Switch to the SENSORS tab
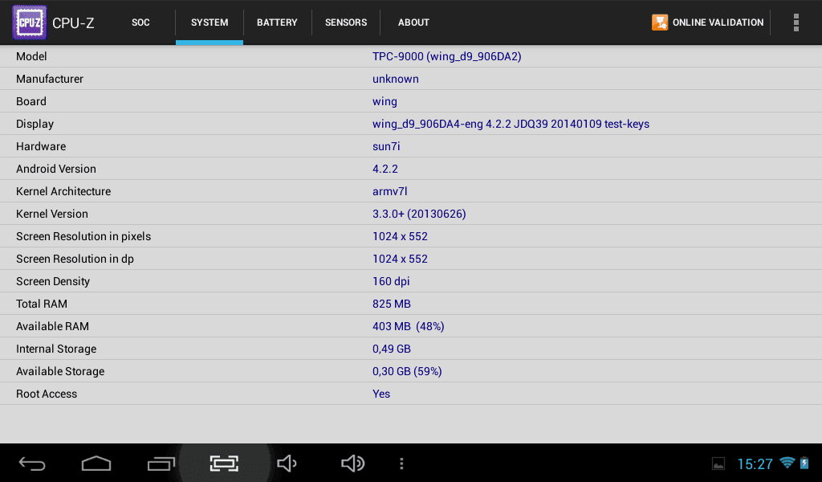The height and width of the screenshot is (482, 822). [346, 22]
